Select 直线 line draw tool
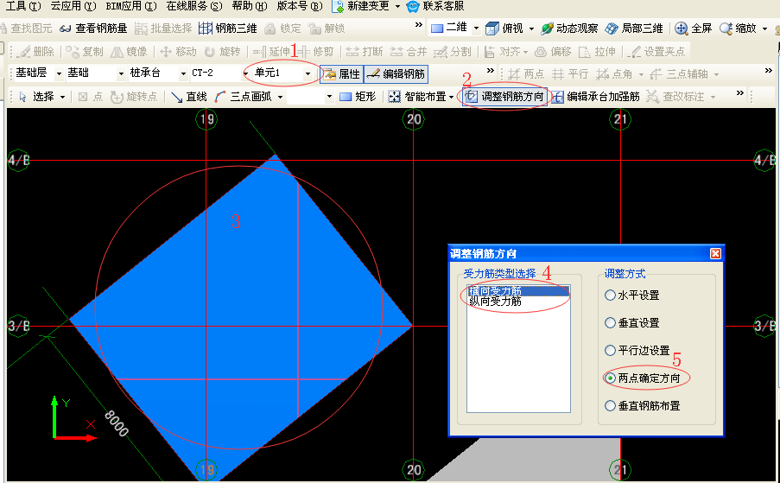 [188, 97]
